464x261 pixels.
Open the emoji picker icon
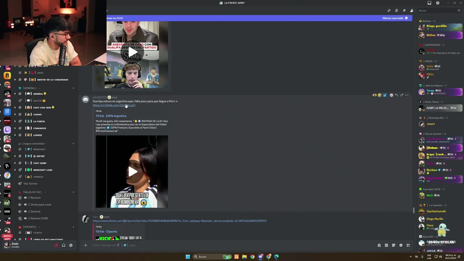401,245
